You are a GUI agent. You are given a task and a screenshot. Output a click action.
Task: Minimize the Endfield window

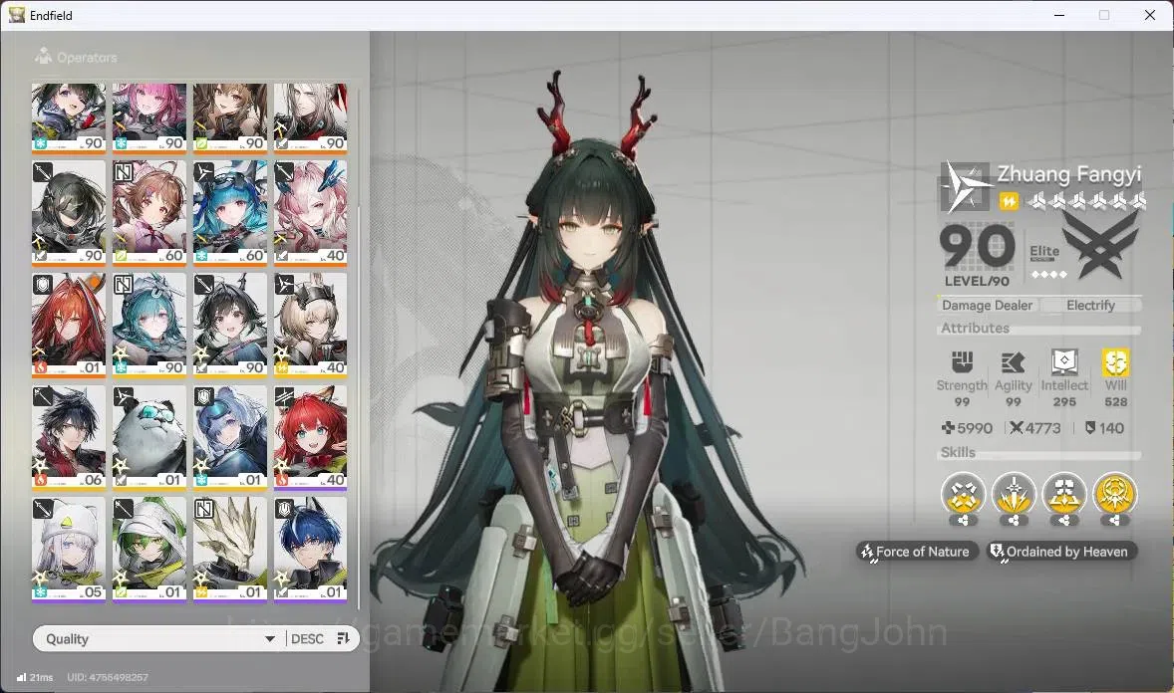coord(1058,15)
